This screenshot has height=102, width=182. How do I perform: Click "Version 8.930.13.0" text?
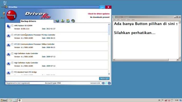point(22,29)
